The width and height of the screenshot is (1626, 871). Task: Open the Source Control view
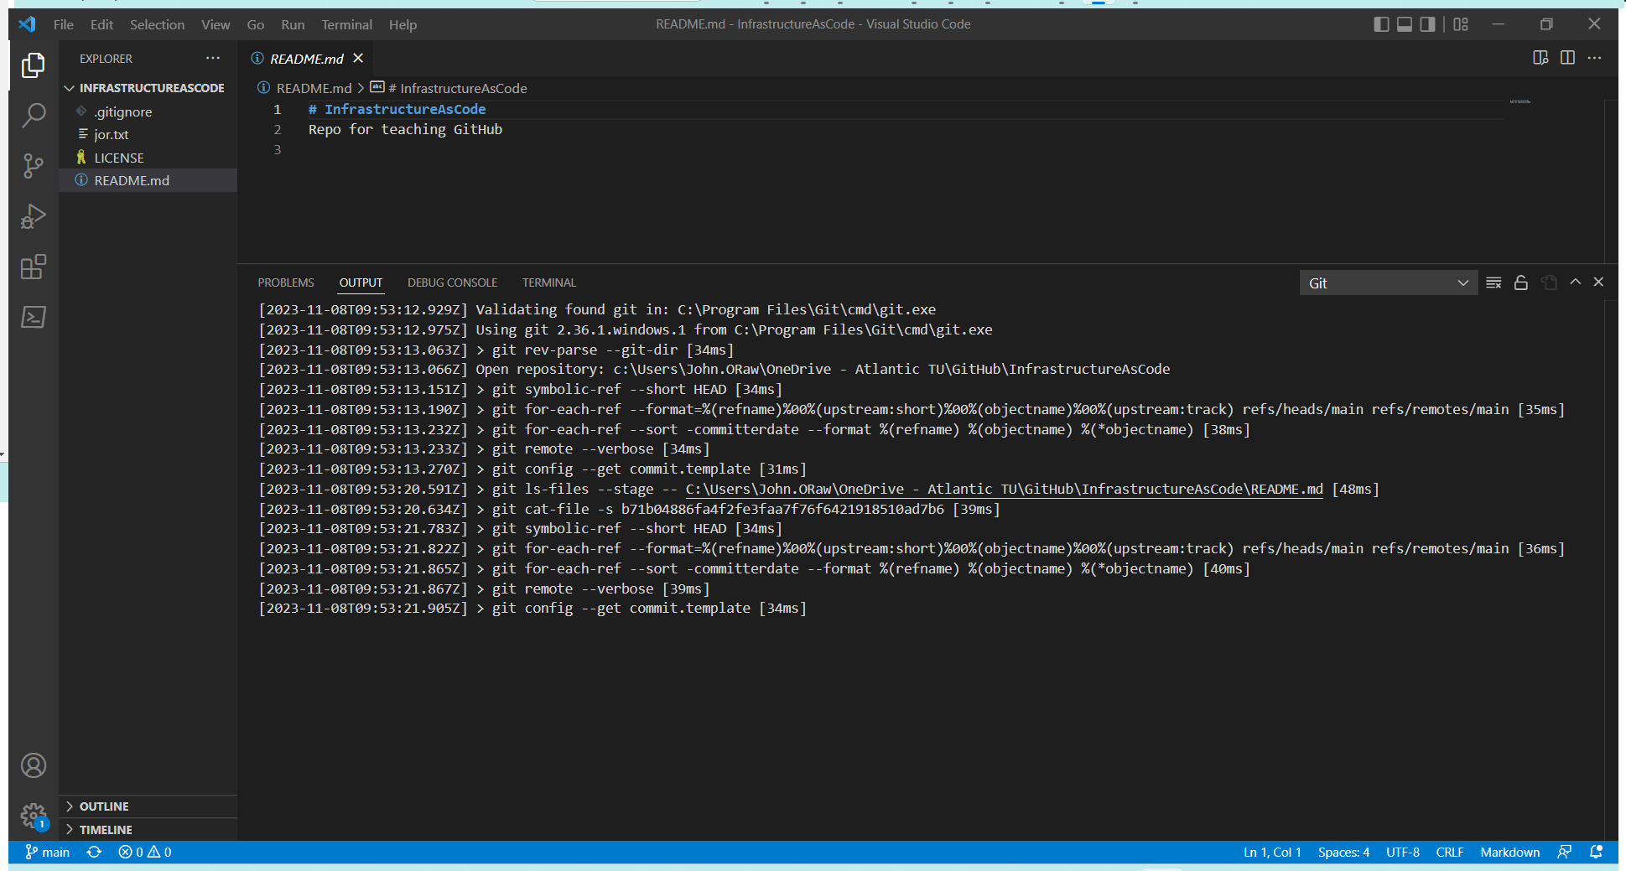click(33, 166)
